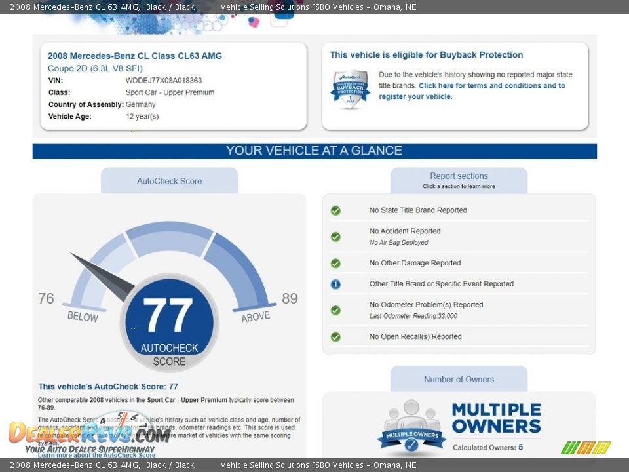
Task: Click the BELOW segment of score gauge
Action: tap(98, 273)
